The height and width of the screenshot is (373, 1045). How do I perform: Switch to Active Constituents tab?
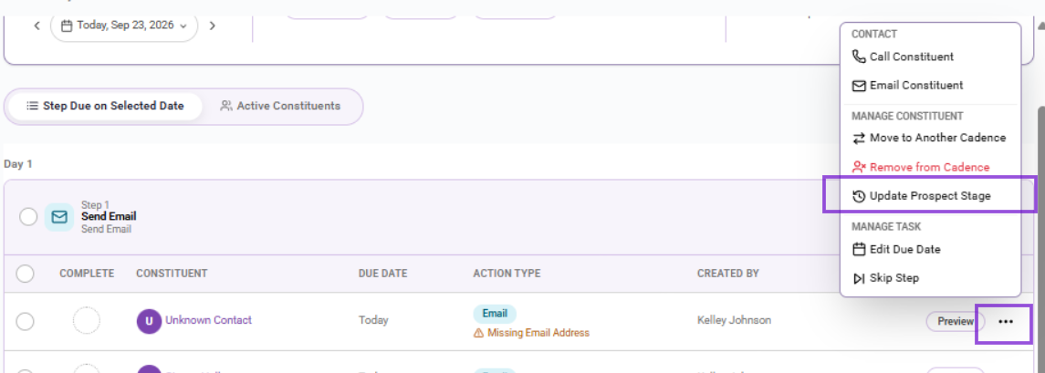(x=280, y=106)
